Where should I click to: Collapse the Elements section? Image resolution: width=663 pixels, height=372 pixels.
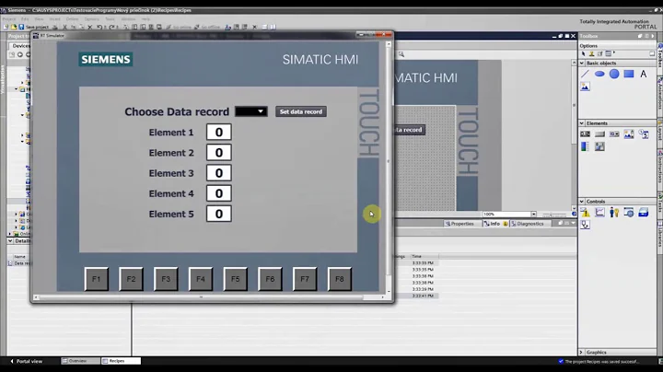(582, 123)
